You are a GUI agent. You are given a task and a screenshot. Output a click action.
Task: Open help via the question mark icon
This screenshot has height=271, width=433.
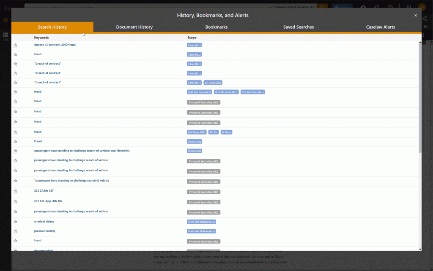tap(390, 7)
